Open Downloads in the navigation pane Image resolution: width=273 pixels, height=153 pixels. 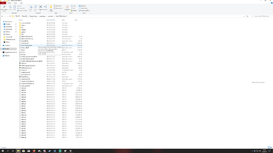(x=9, y=27)
